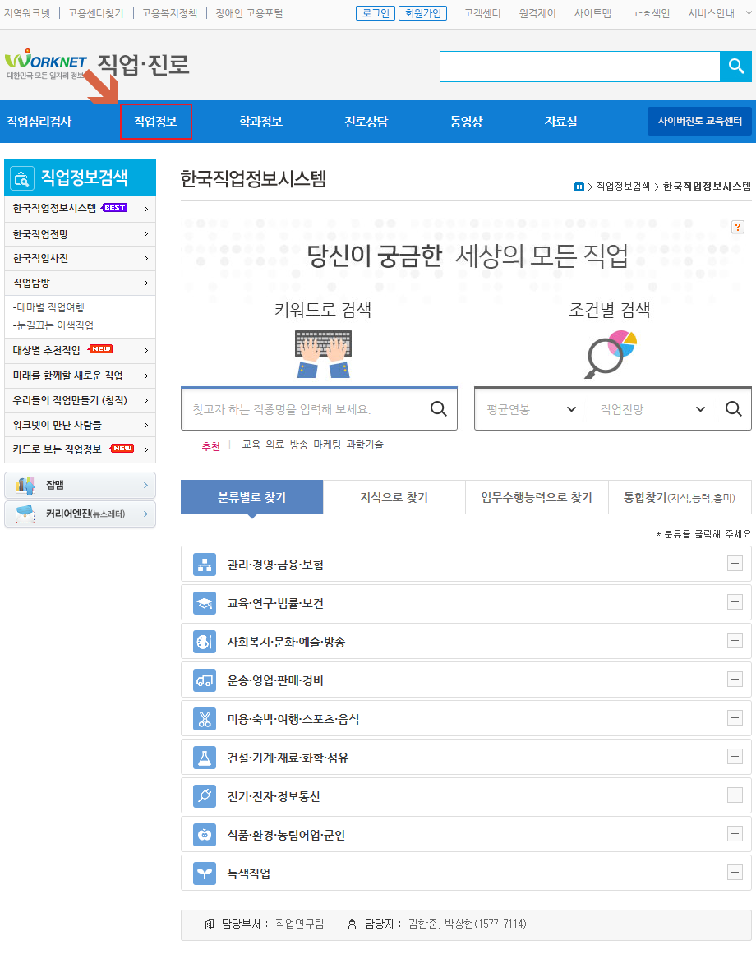This screenshot has height=977, width=756.
Task: Open 한국직업사전 in the sidebar
Action: tap(80, 259)
